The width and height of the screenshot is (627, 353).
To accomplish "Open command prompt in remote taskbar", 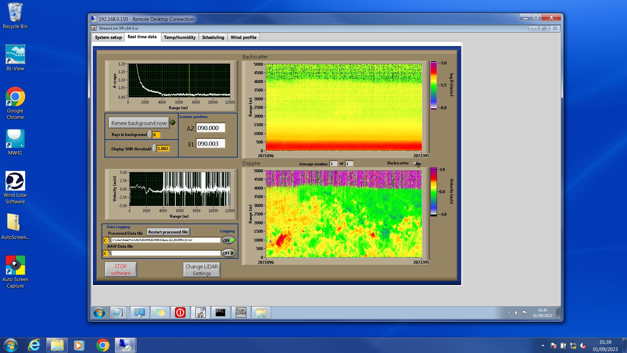I will coord(220,313).
